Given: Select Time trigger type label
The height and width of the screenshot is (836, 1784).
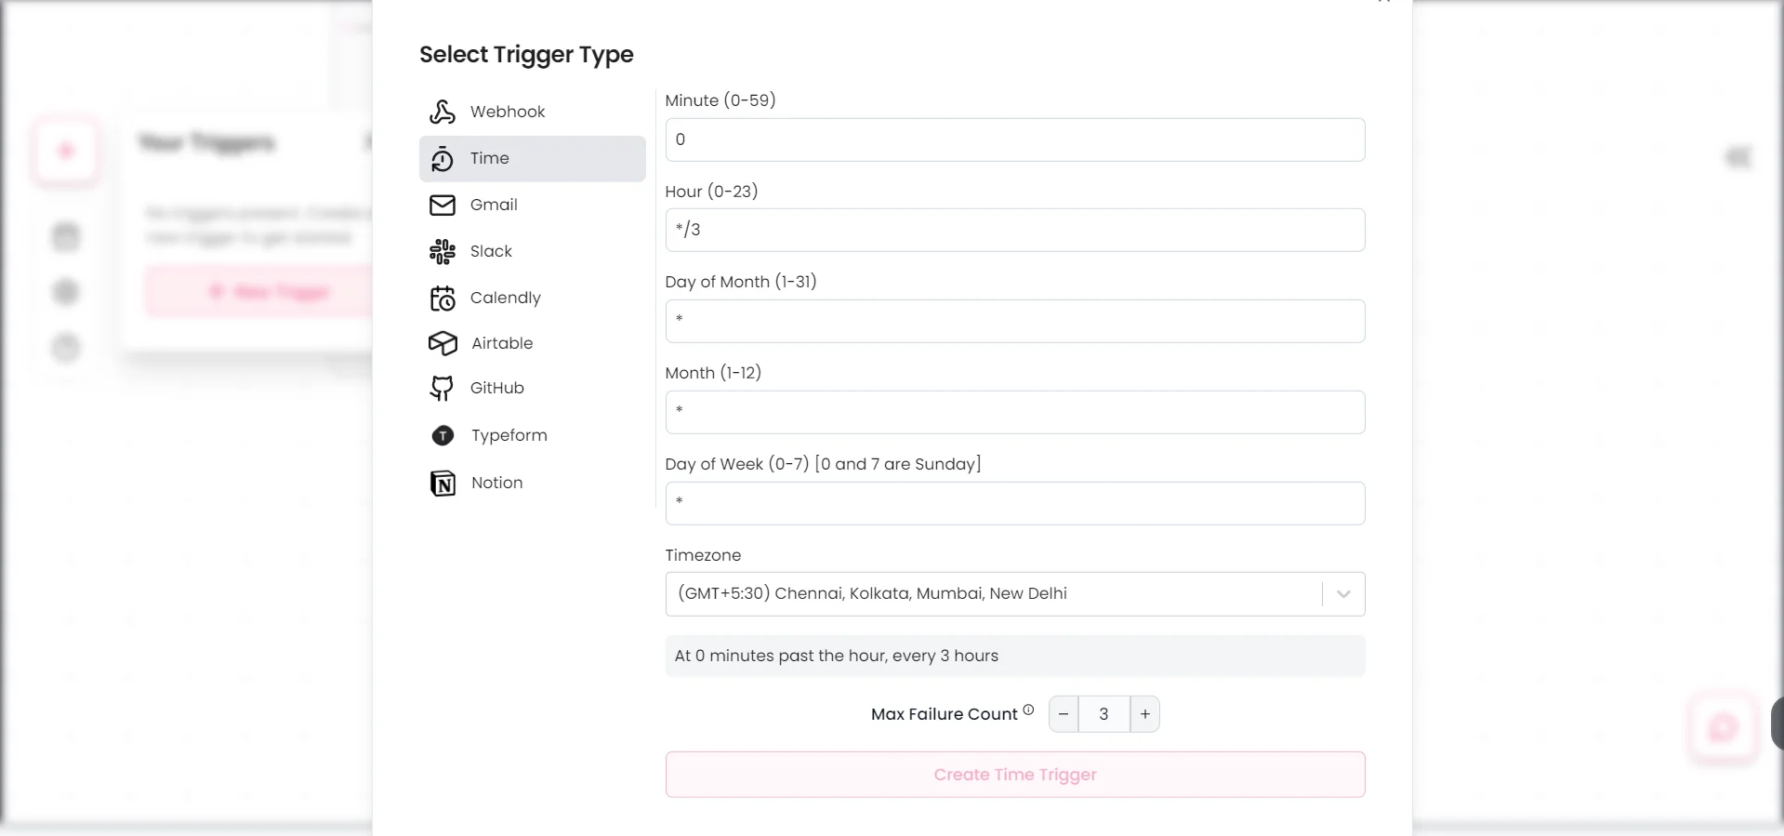Looking at the screenshot, I should click(x=490, y=158).
